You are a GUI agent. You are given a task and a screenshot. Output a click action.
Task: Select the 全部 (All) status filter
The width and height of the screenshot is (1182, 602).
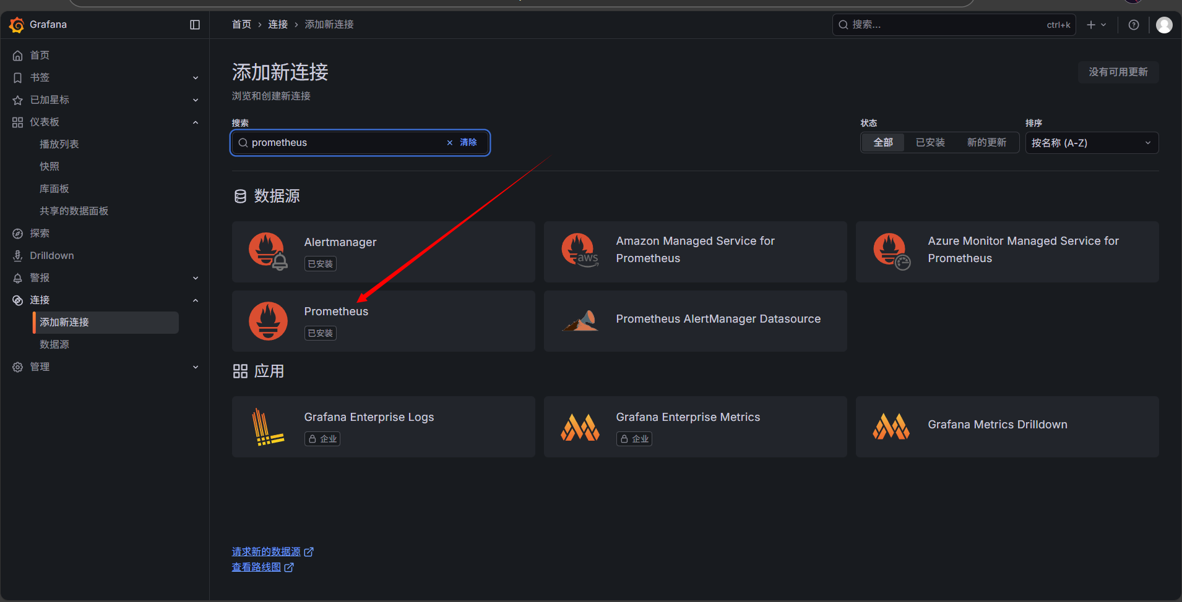[x=883, y=143]
